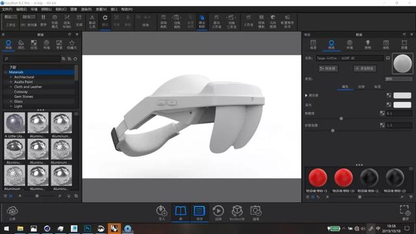Viewport: 416px width, 234px height.
Task: Open the Animation timeline button
Action: [x=218, y=213]
